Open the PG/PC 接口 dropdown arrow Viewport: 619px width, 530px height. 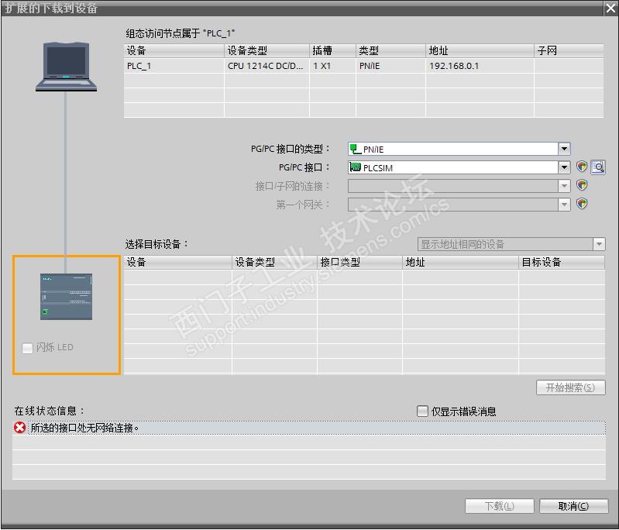tap(564, 167)
